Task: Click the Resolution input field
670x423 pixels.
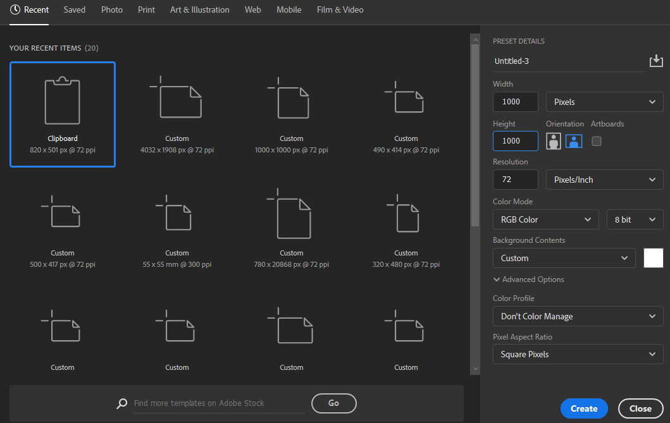Action: (516, 180)
